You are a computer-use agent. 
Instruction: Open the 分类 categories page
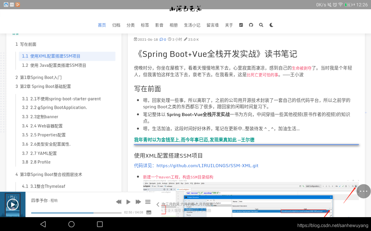point(131,25)
